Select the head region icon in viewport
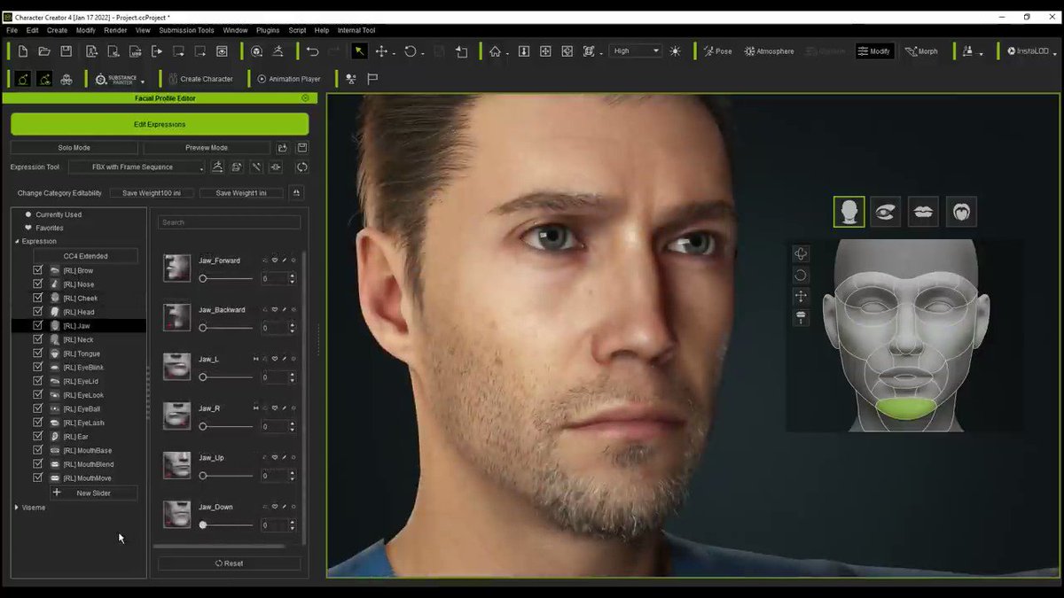The image size is (1064, 598). [x=849, y=212]
